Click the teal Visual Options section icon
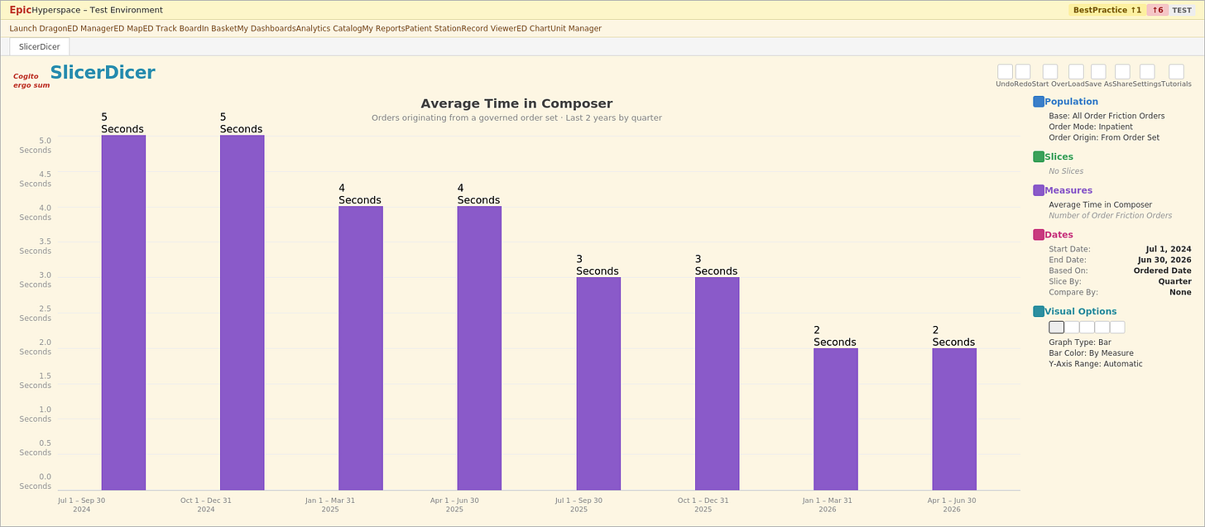This screenshot has height=527, width=1205. click(1039, 312)
